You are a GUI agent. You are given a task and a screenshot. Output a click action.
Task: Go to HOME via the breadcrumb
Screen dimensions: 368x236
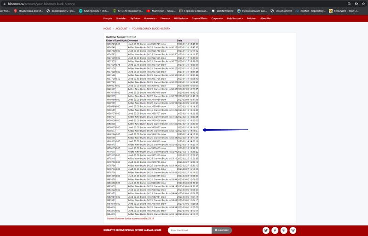107,29
